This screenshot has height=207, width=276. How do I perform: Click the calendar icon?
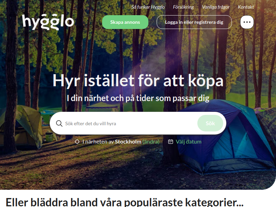click(170, 141)
